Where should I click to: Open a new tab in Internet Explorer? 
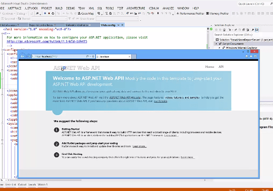click(134, 57)
